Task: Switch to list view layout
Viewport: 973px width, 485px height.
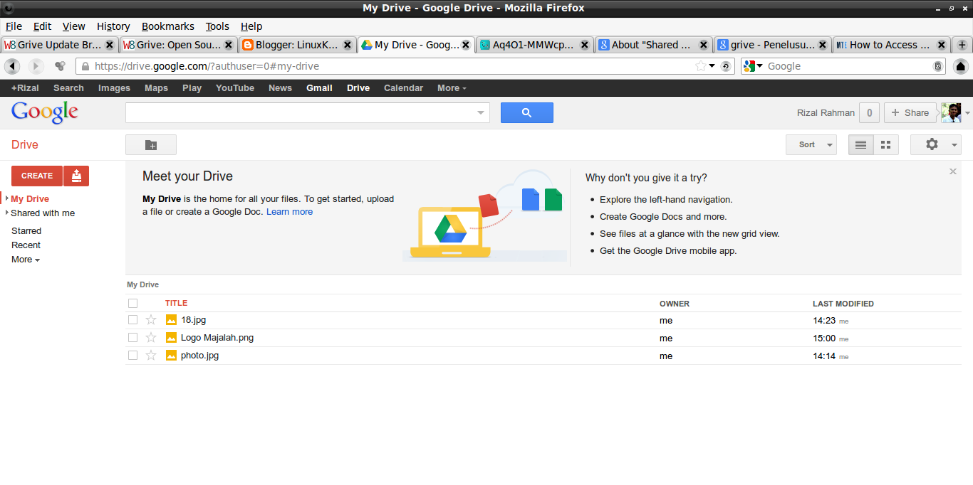Action: [860, 145]
